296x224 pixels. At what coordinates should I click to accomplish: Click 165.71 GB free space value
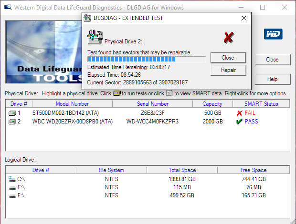[254, 195]
